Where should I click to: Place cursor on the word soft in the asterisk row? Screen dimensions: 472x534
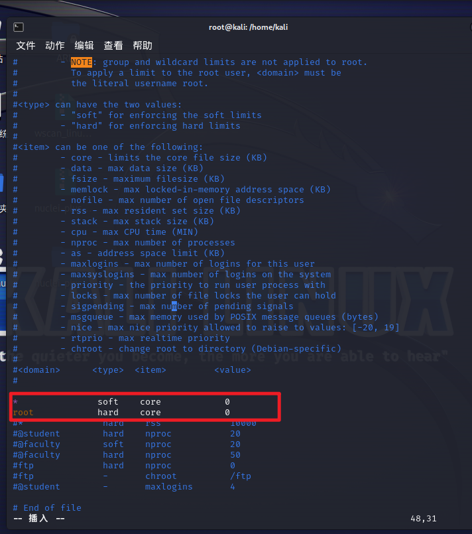(x=108, y=402)
